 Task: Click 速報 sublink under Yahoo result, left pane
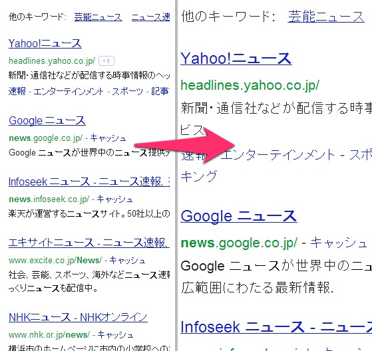point(17,91)
